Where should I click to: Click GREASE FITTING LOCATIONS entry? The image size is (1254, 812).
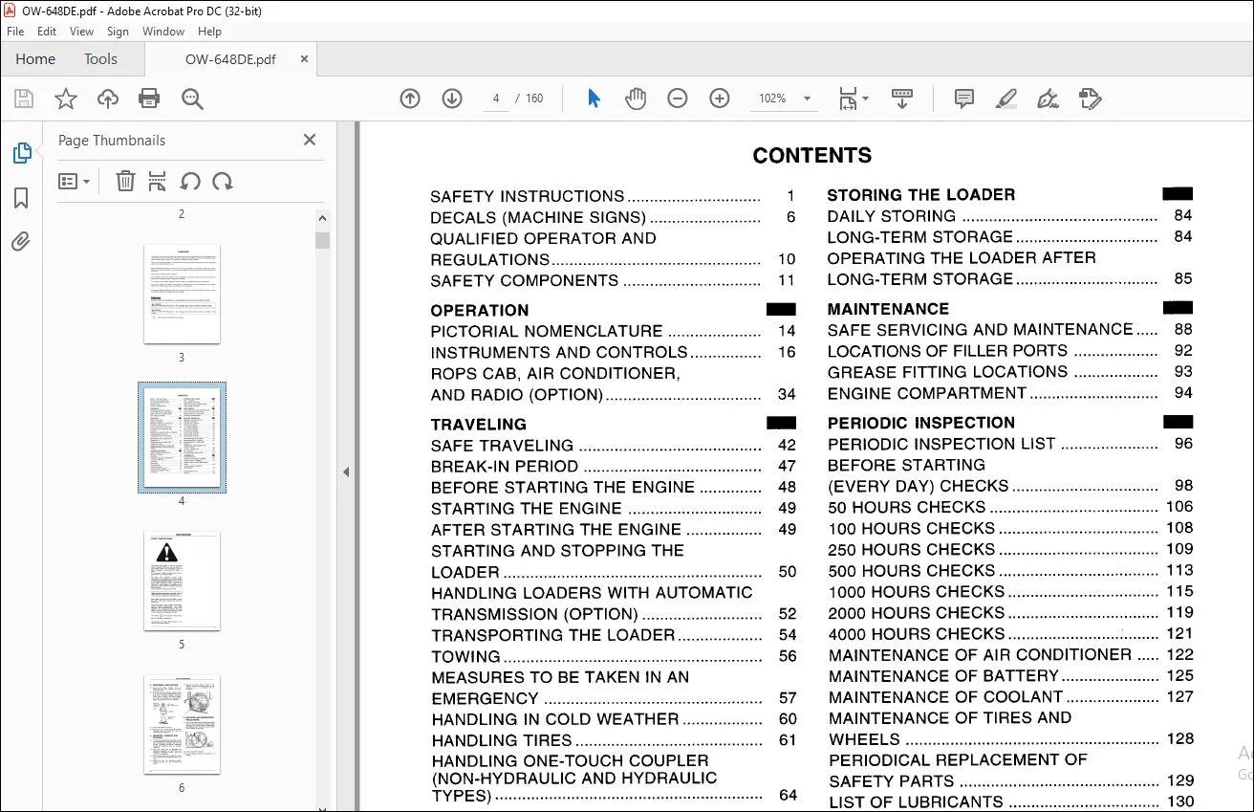tap(1010, 372)
